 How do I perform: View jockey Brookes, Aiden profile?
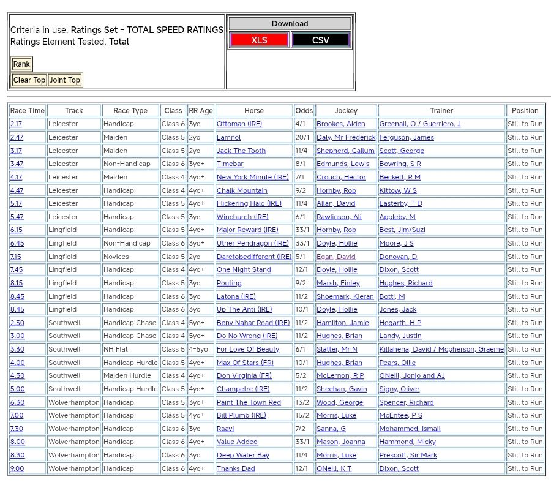point(340,124)
